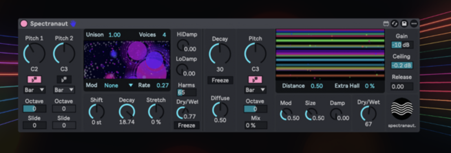Toggle the pink device activator circle
451x153 pixels.
(x=24, y=24)
